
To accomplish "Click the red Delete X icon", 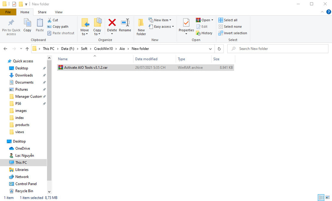I will pyautogui.click(x=112, y=22).
